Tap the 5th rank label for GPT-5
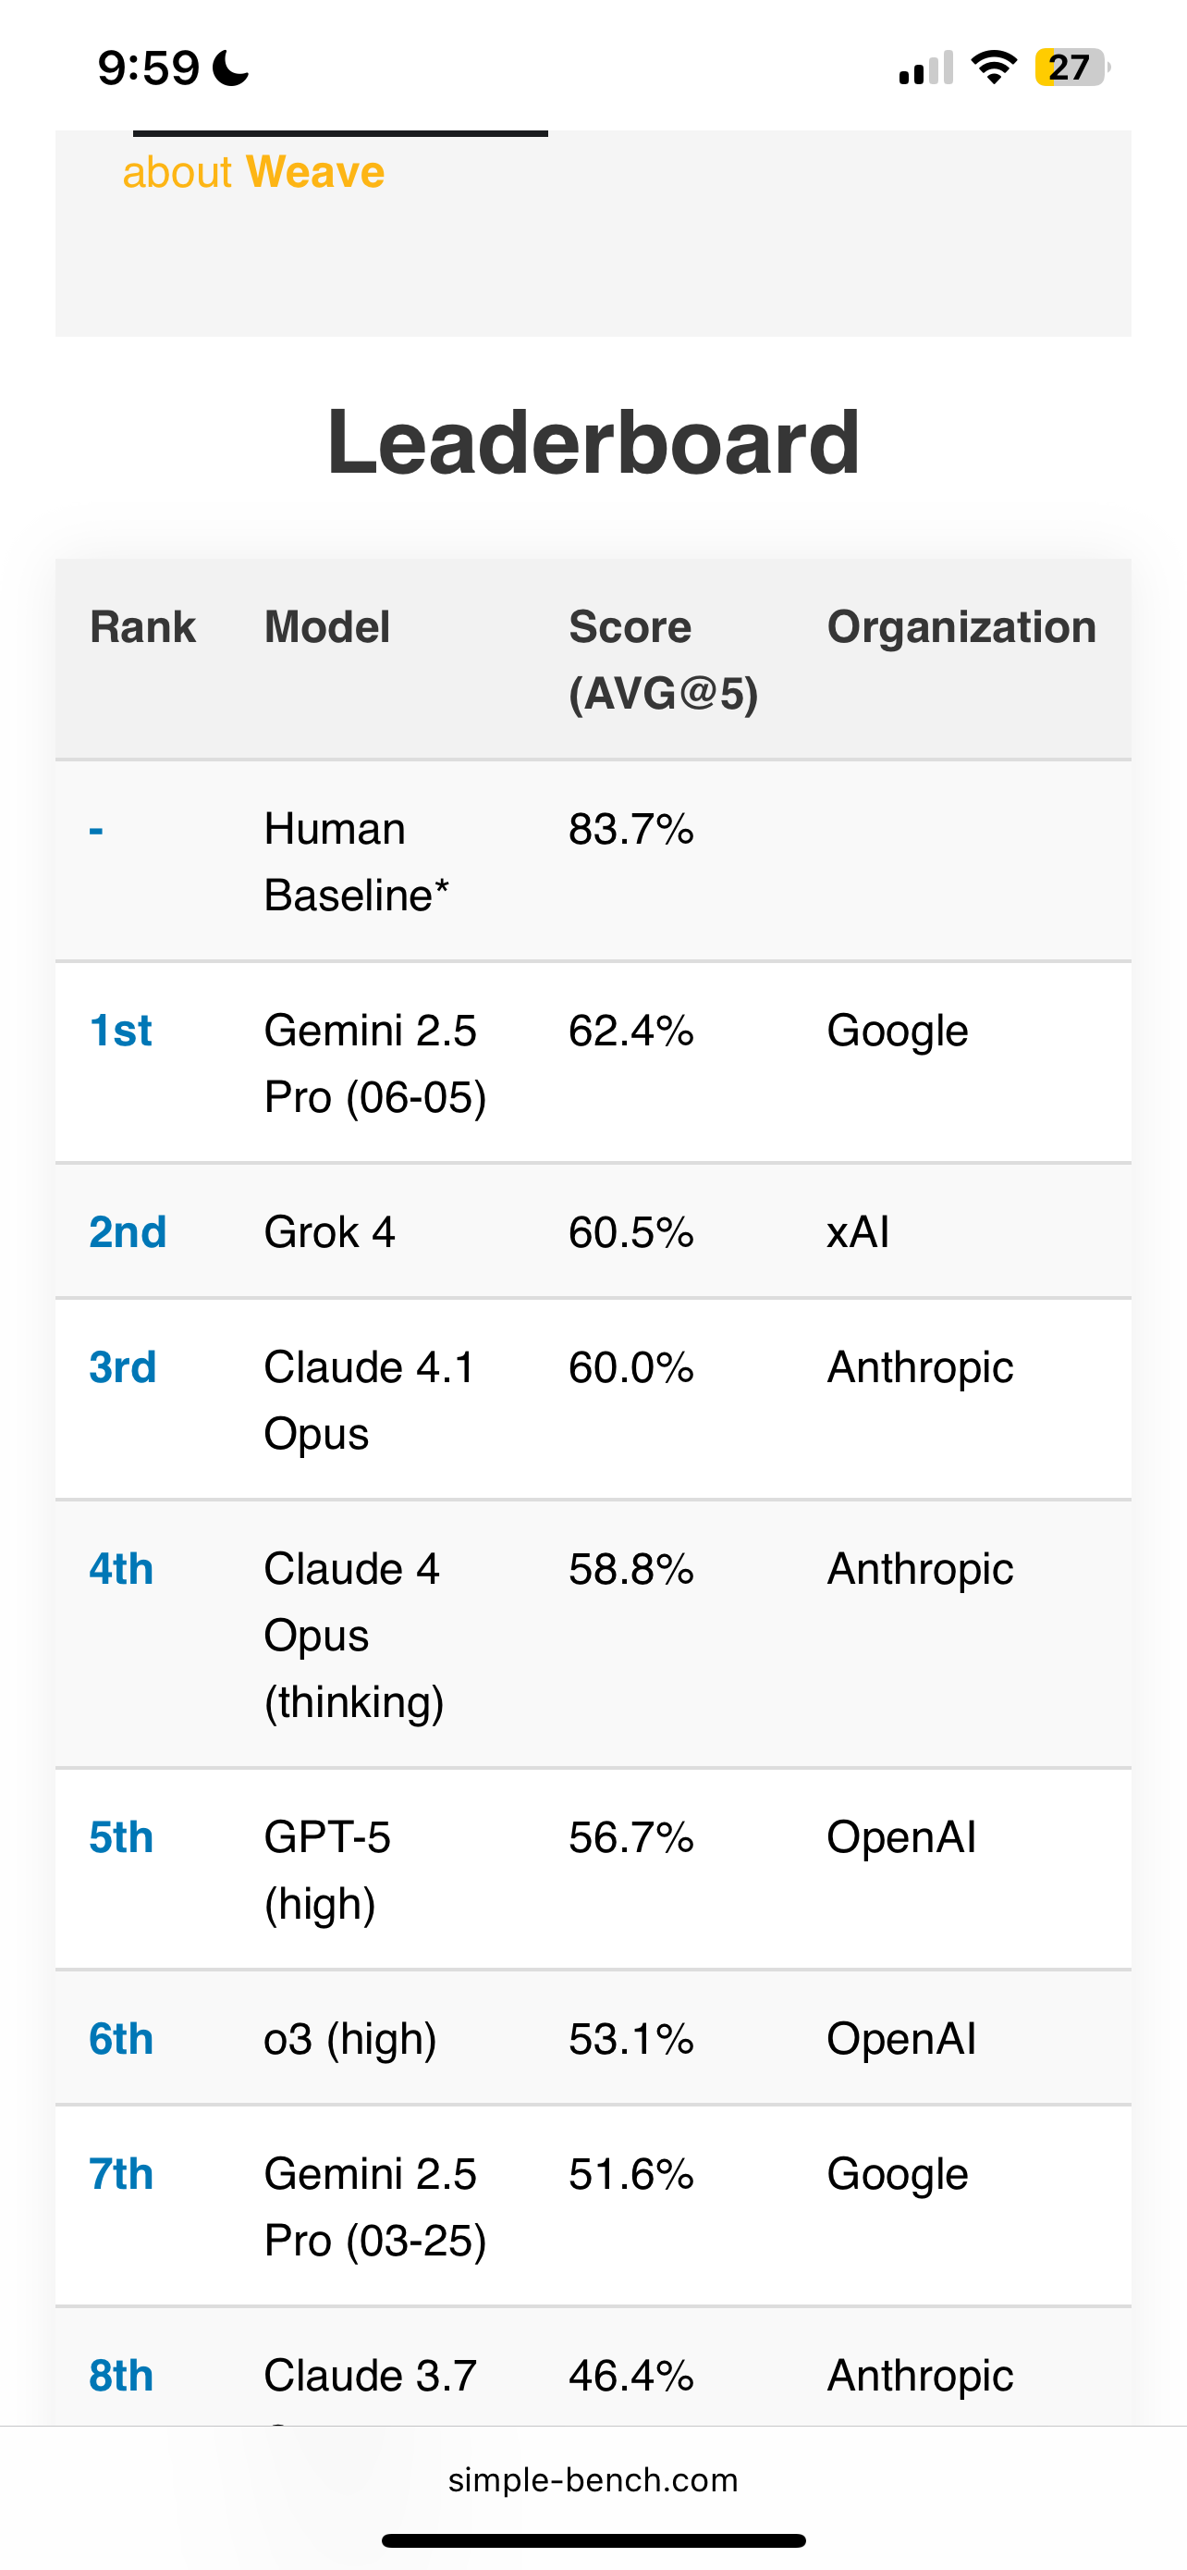This screenshot has height=2570, width=1187. [120, 1836]
